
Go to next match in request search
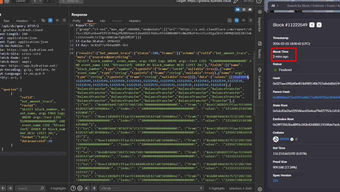tap(10, 189)
